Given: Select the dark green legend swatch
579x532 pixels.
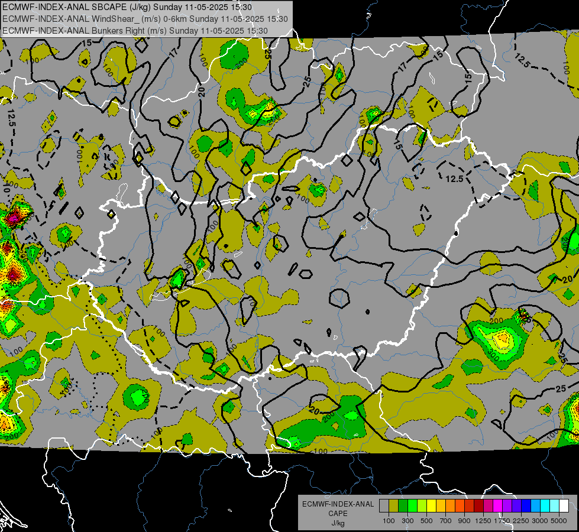Looking at the screenshot, I should coord(403,506).
